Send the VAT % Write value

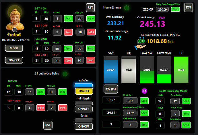pos(144,124)
